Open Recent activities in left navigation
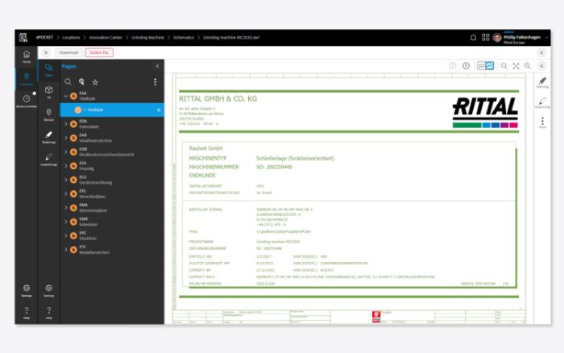 click(x=26, y=101)
